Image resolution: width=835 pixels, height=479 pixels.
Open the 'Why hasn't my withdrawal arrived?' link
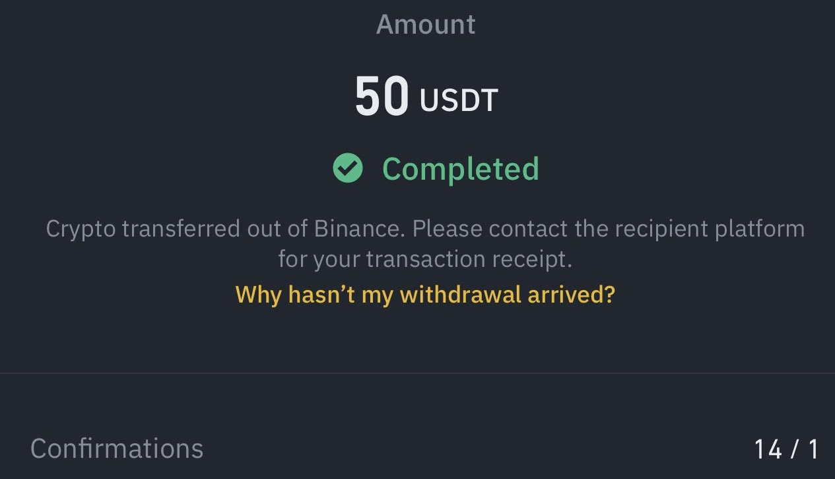click(424, 294)
